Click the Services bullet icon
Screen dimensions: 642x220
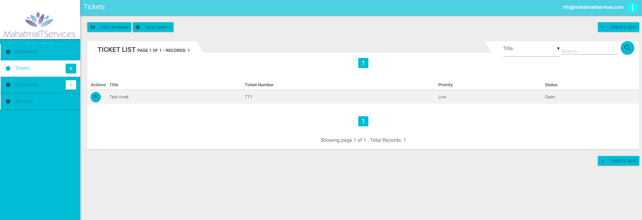point(8,101)
